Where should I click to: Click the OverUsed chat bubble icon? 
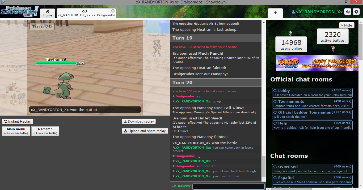coord(275,167)
